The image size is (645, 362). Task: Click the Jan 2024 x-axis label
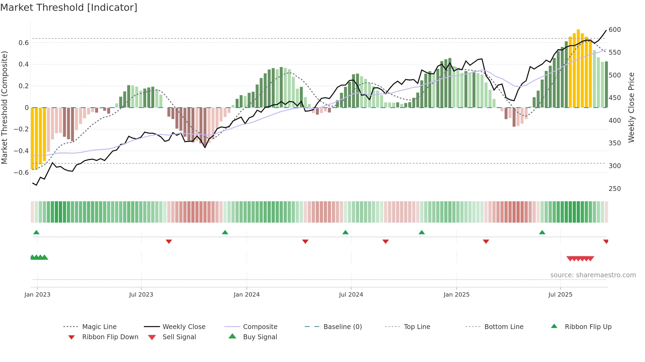(x=247, y=295)
